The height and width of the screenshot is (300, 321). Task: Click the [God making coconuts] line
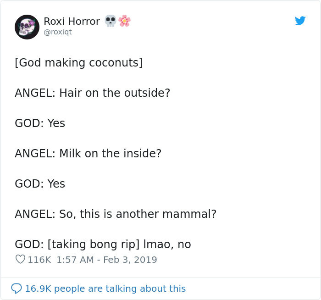click(78, 62)
